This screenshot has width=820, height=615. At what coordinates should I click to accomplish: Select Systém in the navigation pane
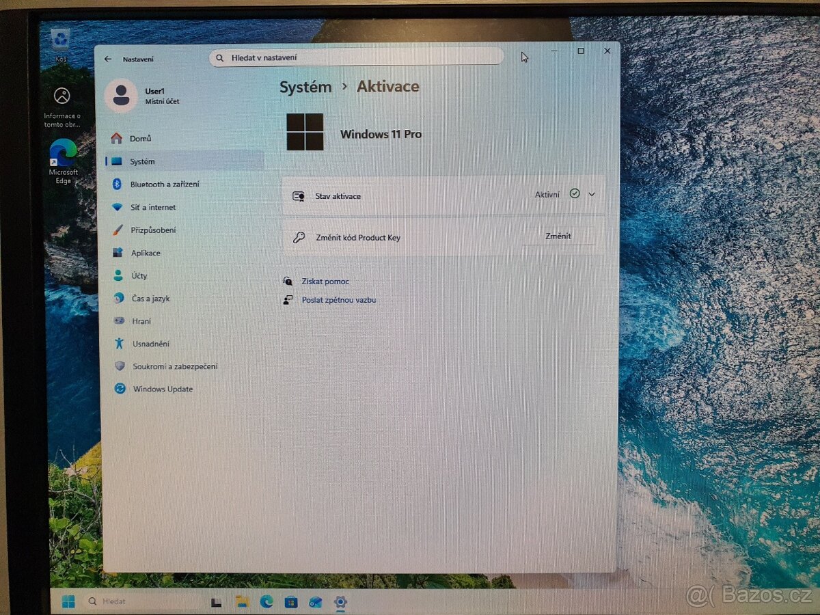[x=142, y=161]
